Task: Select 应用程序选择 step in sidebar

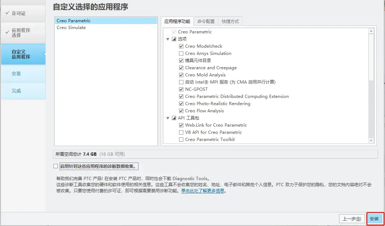Action: [x=23, y=33]
